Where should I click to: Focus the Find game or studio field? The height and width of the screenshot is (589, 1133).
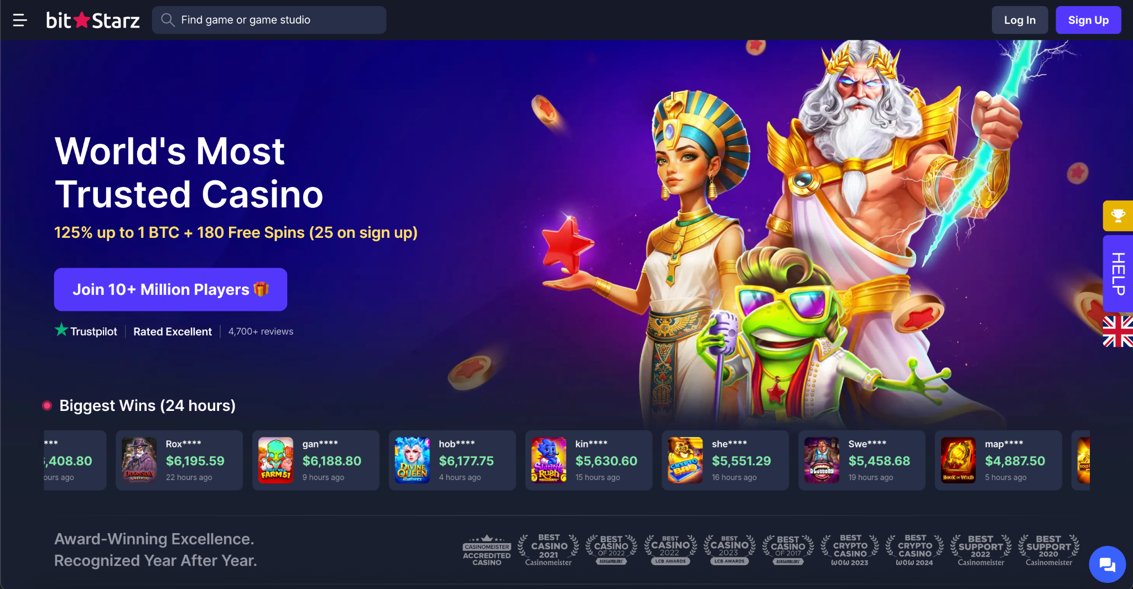pos(269,20)
